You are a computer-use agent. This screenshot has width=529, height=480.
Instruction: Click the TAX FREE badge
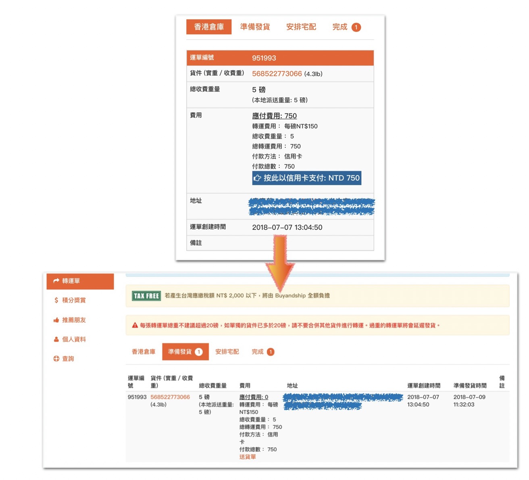pos(146,296)
